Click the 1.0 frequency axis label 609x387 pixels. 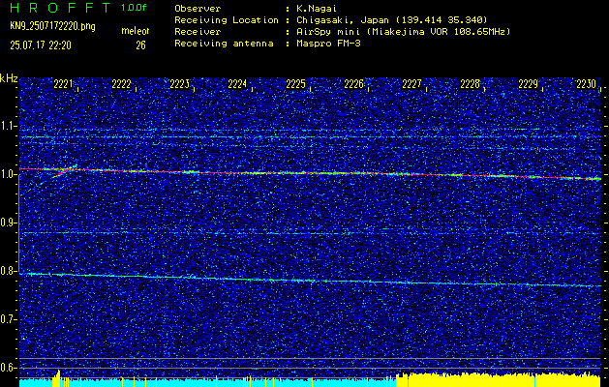click(8, 174)
